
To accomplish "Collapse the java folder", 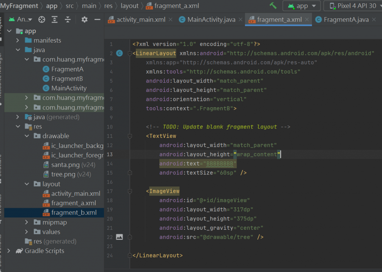I will click(x=18, y=50).
